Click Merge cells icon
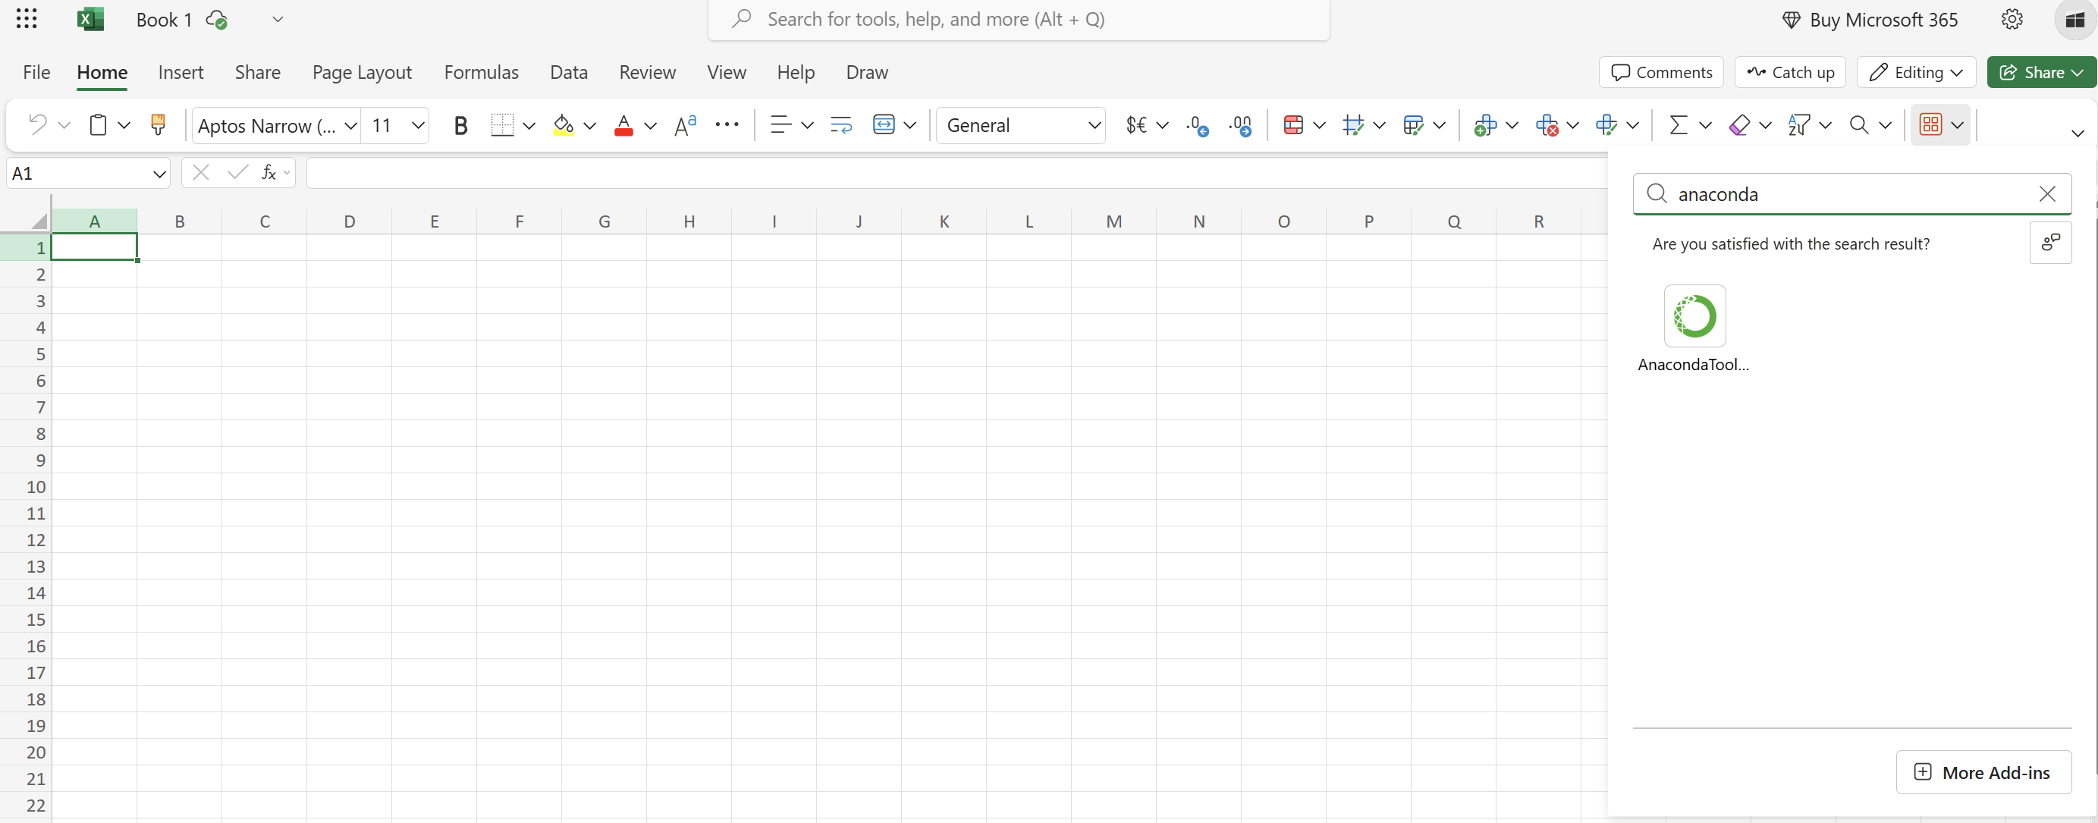Image resolution: width=2098 pixels, height=823 pixels. (x=884, y=124)
